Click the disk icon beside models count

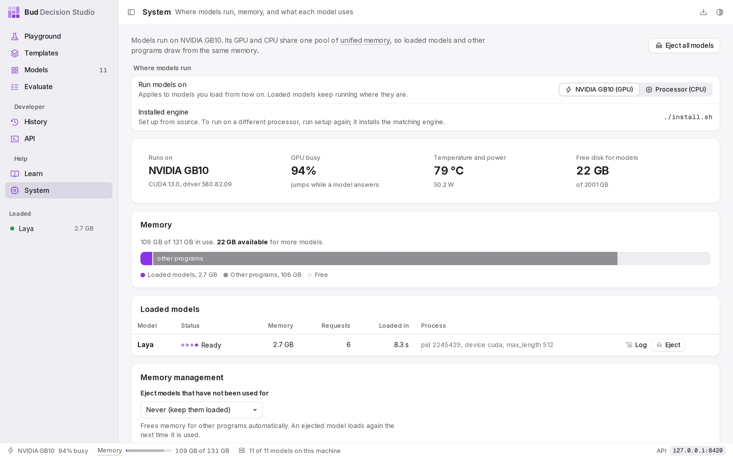pyautogui.click(x=242, y=450)
